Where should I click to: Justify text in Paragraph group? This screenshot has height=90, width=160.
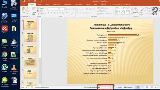[x=85, y=13]
